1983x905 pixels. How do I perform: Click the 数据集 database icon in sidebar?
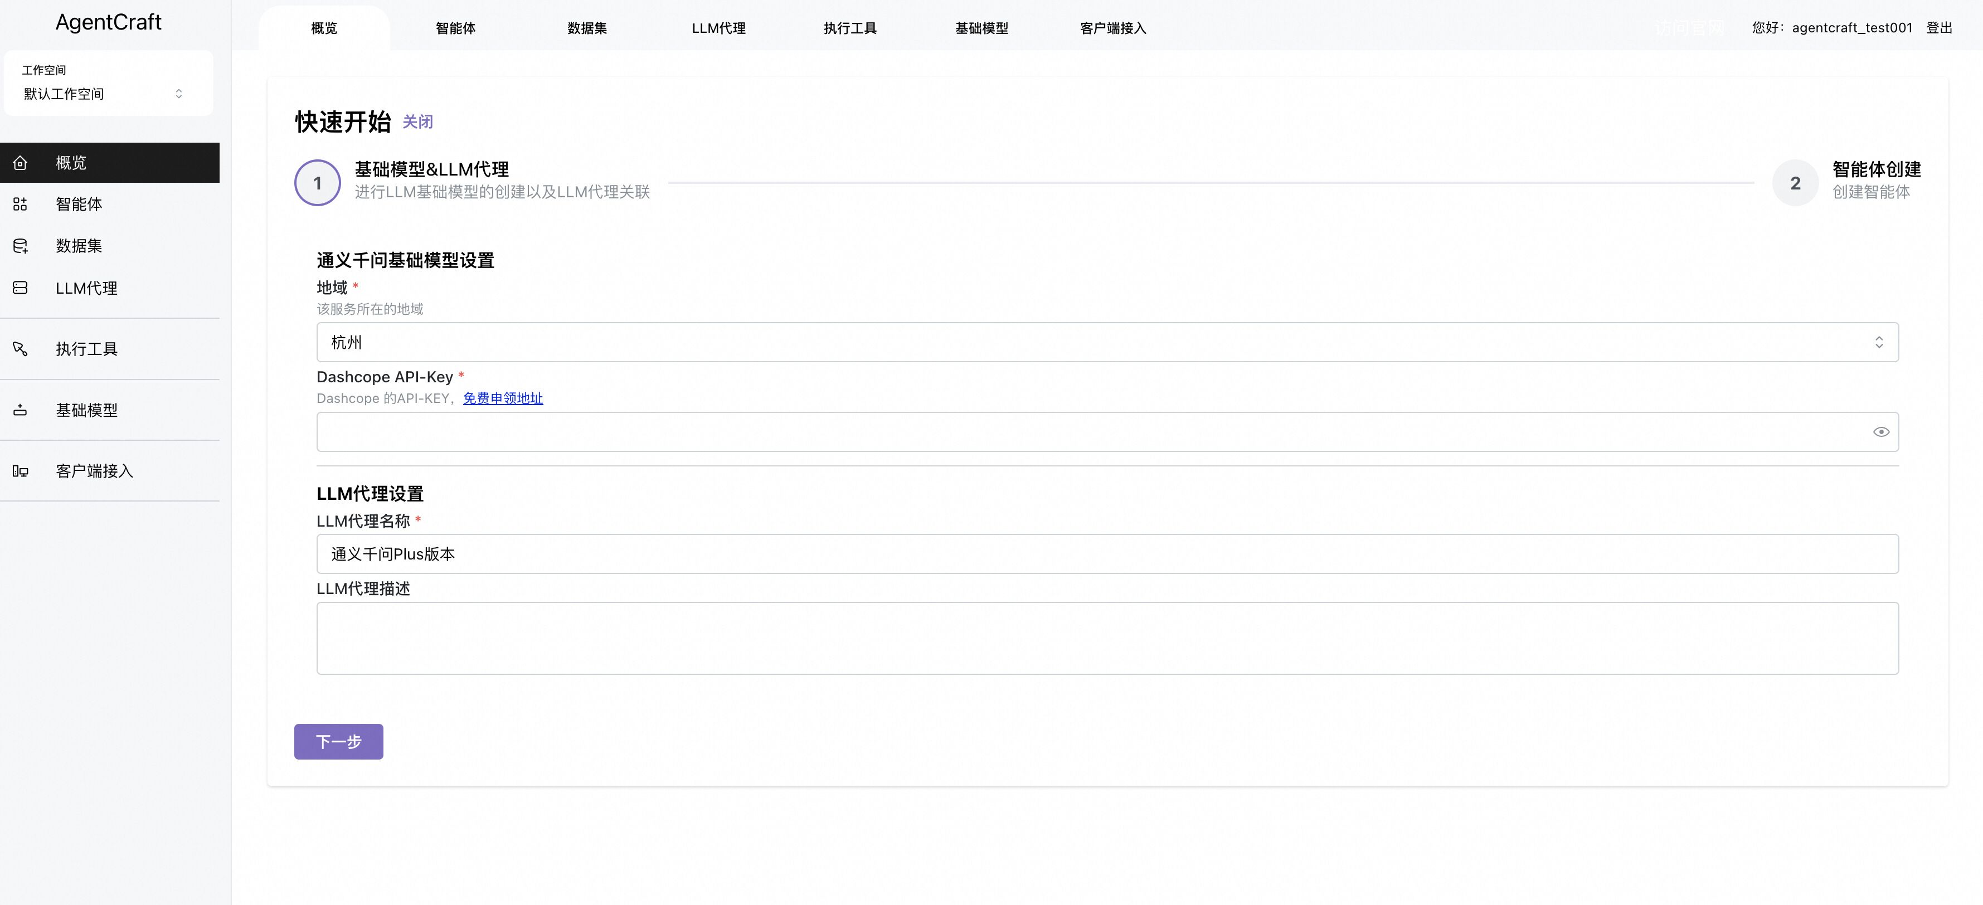click(21, 246)
